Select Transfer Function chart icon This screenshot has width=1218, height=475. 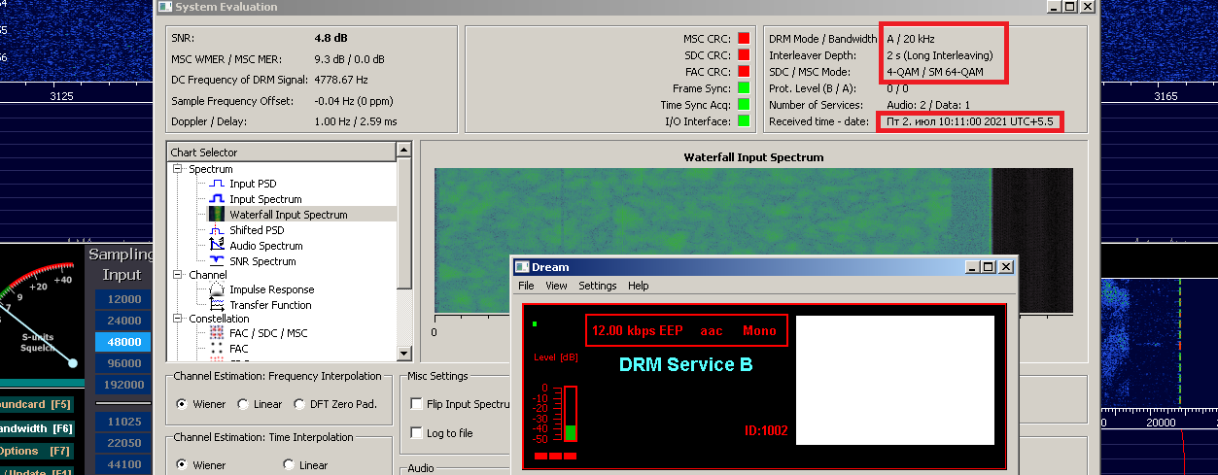(x=217, y=305)
